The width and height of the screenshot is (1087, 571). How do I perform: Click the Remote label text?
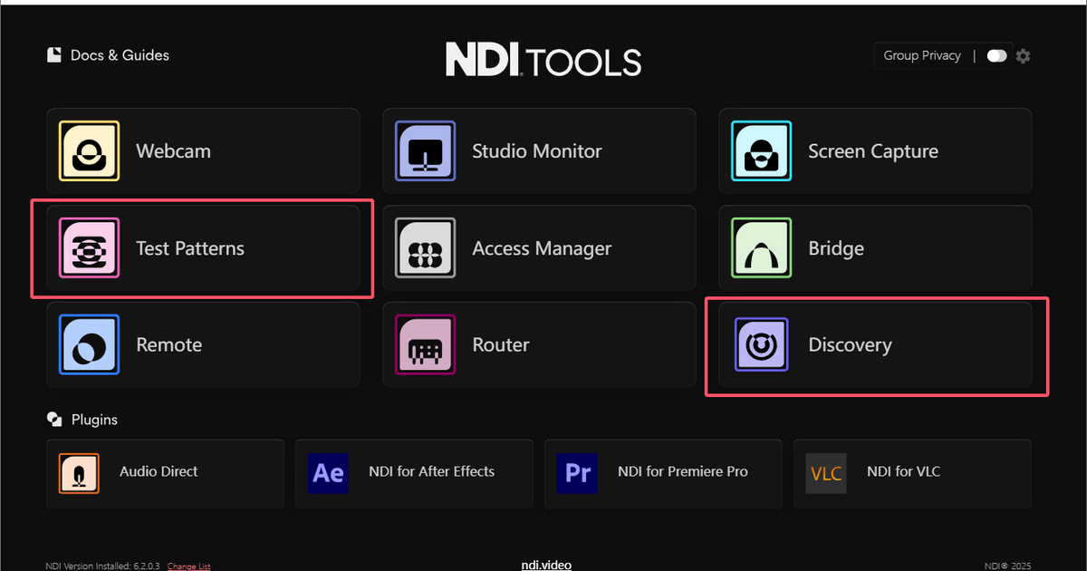click(168, 344)
